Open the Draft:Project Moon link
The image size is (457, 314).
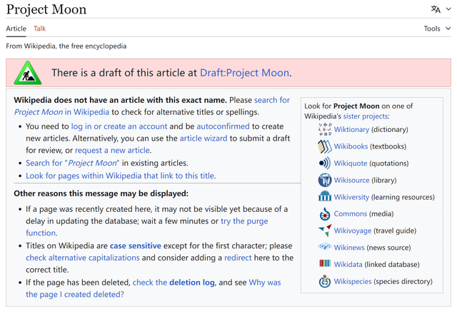click(244, 73)
